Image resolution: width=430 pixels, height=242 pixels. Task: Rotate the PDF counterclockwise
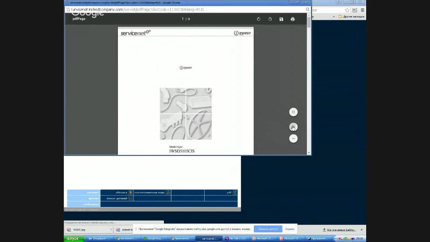[x=270, y=19]
